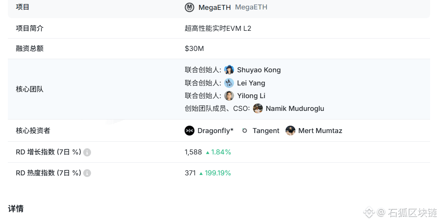Click the MegaETH project logo icon
This screenshot has height=223, width=440.
pos(190,7)
